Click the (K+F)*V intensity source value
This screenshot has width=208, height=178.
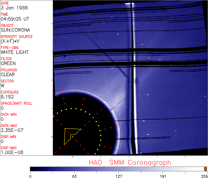(x=10, y=41)
